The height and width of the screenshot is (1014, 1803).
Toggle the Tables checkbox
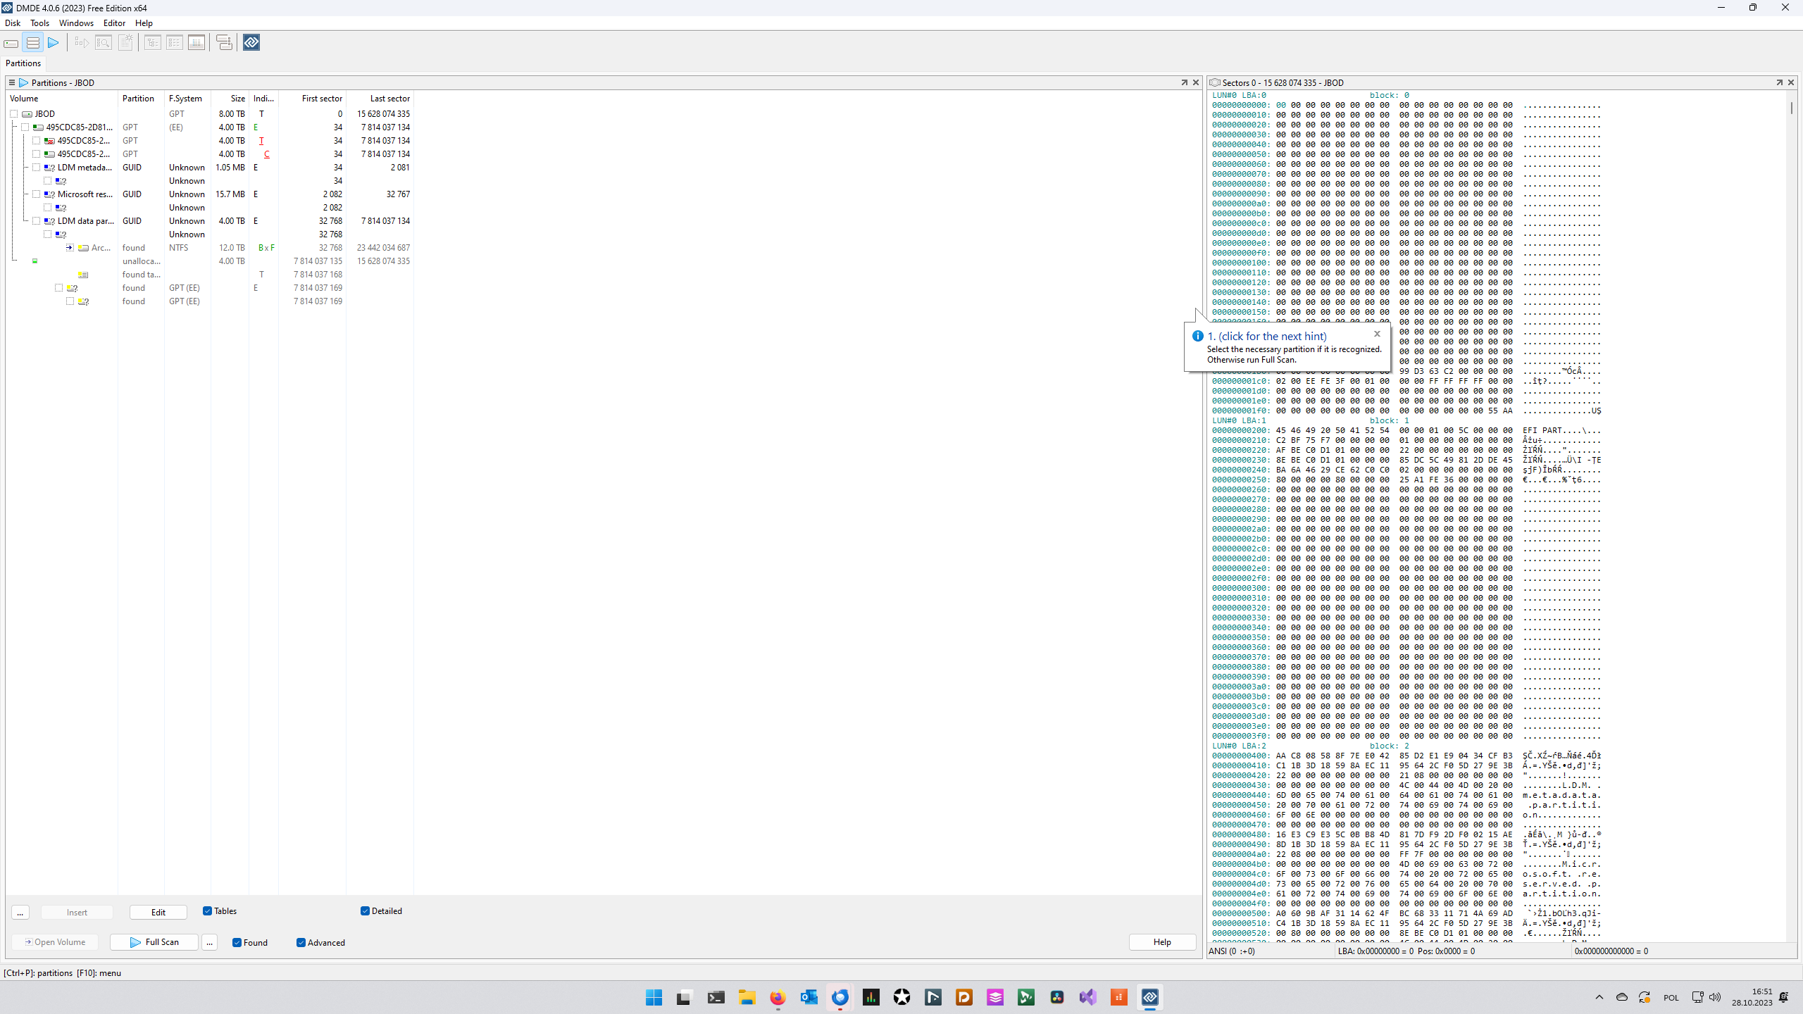tap(207, 911)
